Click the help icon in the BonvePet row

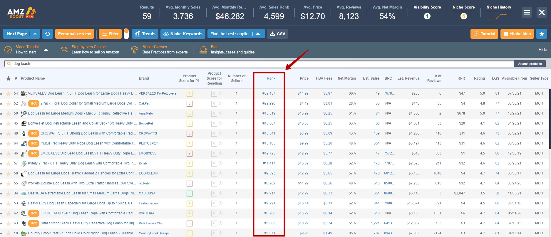point(221,123)
